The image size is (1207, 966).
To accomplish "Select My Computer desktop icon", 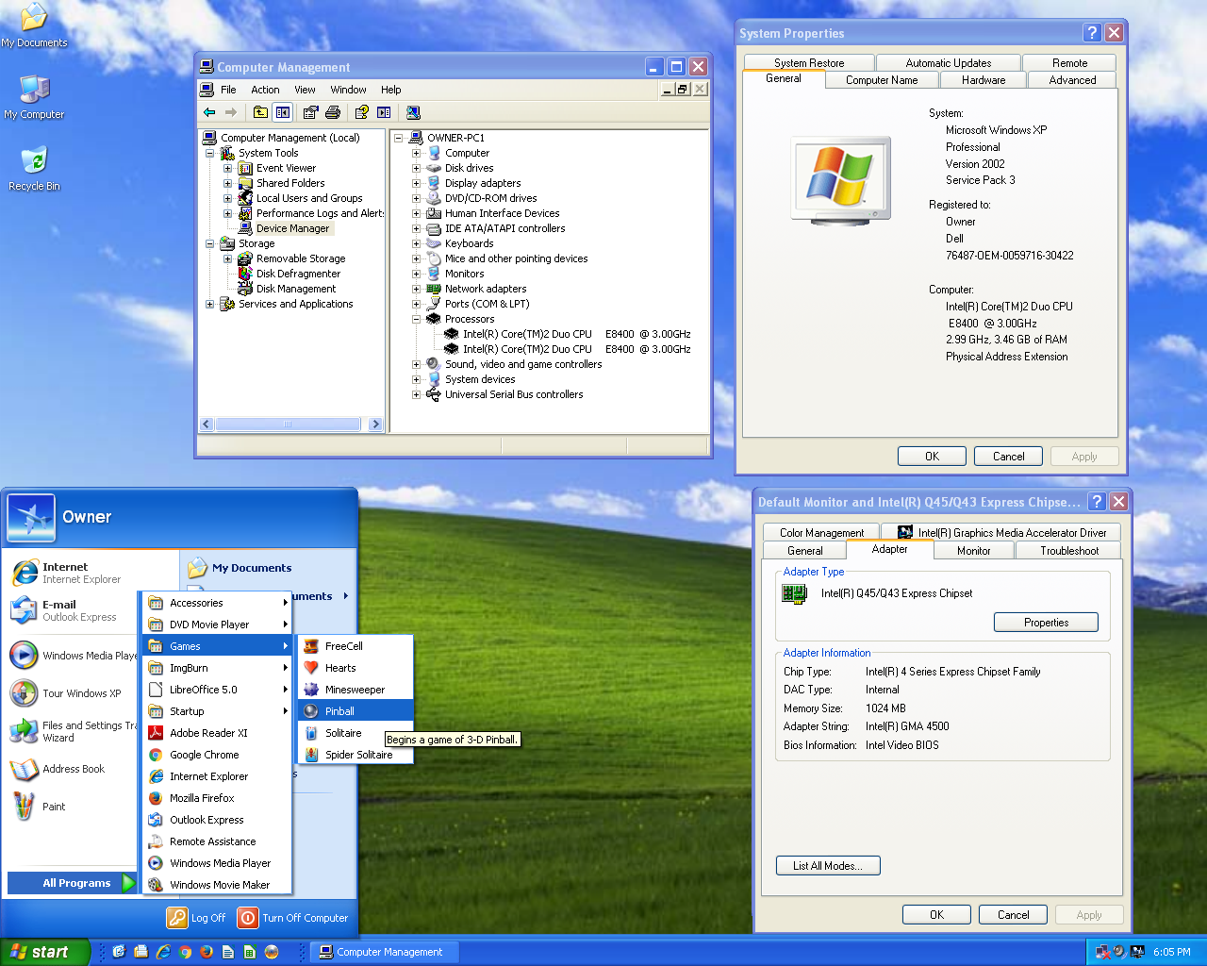I will pyautogui.click(x=34, y=96).
